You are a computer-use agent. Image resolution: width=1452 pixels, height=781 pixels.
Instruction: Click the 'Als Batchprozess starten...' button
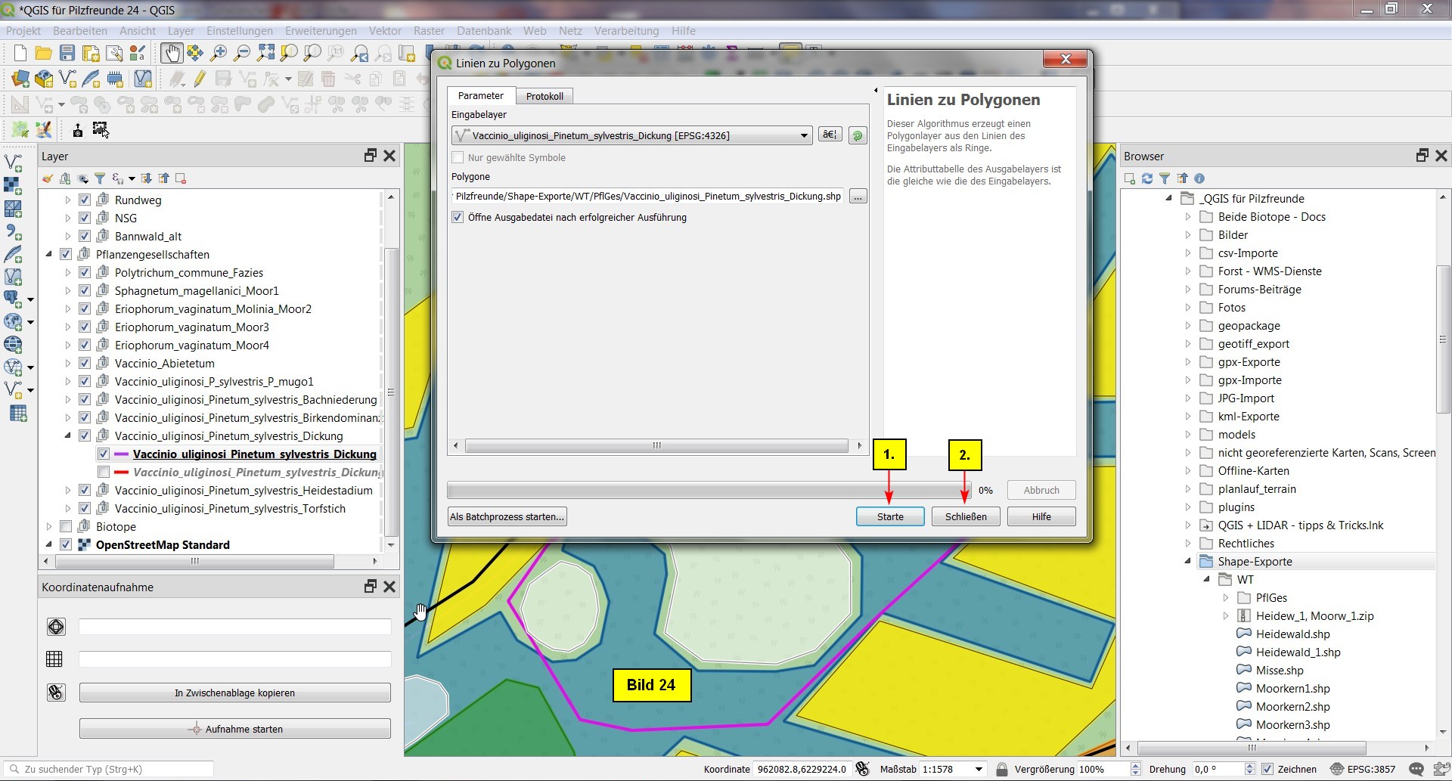(x=507, y=517)
